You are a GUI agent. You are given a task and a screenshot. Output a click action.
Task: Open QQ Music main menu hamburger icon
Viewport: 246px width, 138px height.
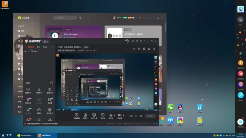click(x=144, y=18)
